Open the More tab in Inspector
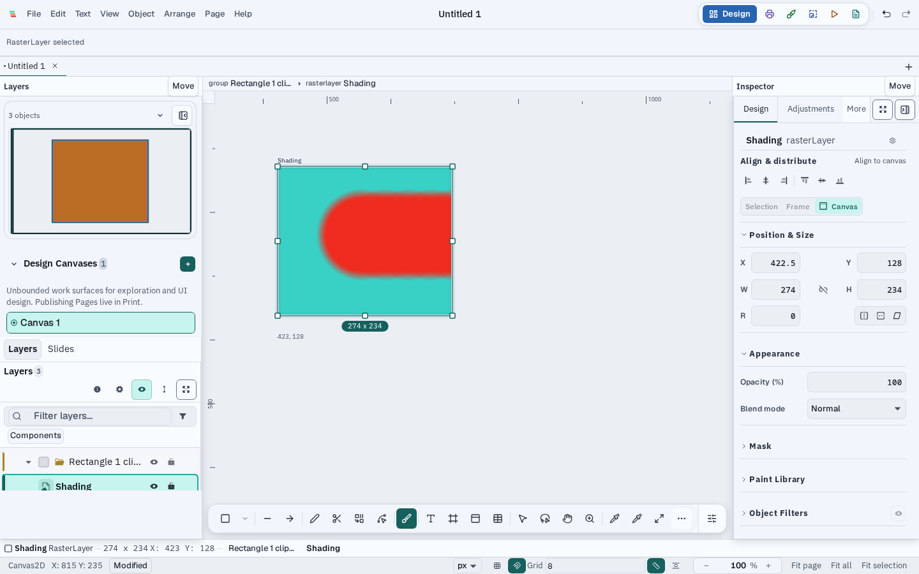Image resolution: width=919 pixels, height=574 pixels. tap(856, 109)
